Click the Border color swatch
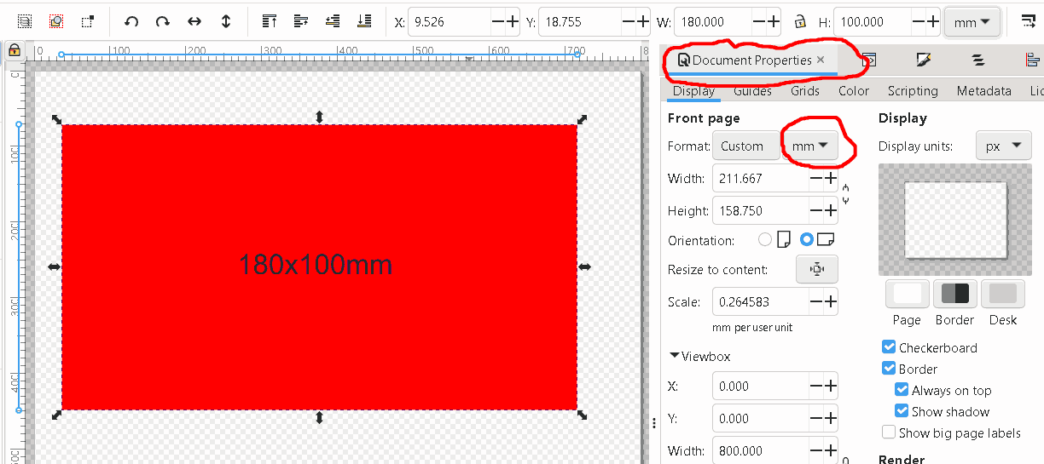The width and height of the screenshot is (1044, 464). (x=955, y=294)
